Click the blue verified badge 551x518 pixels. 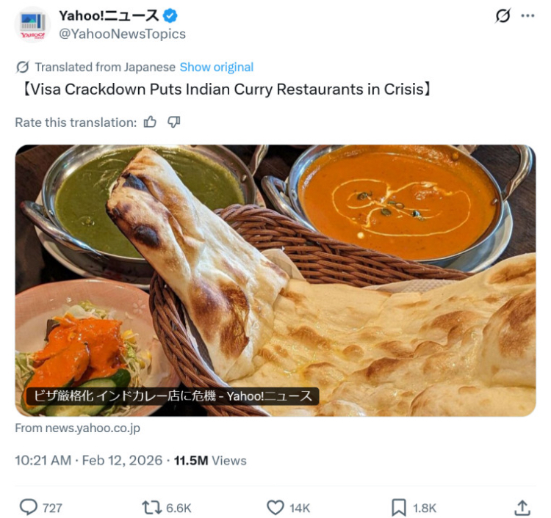coord(170,16)
